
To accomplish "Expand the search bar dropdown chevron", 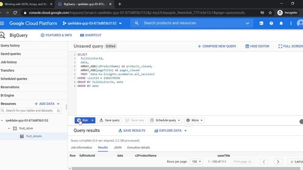I will tap(247, 23).
